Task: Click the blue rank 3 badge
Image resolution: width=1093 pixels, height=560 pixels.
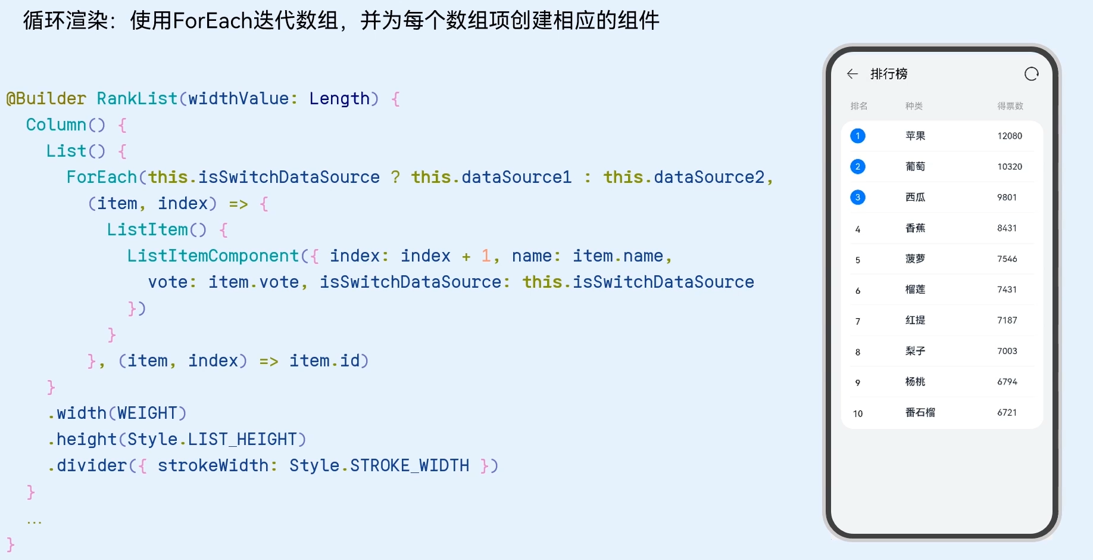Action: [858, 197]
